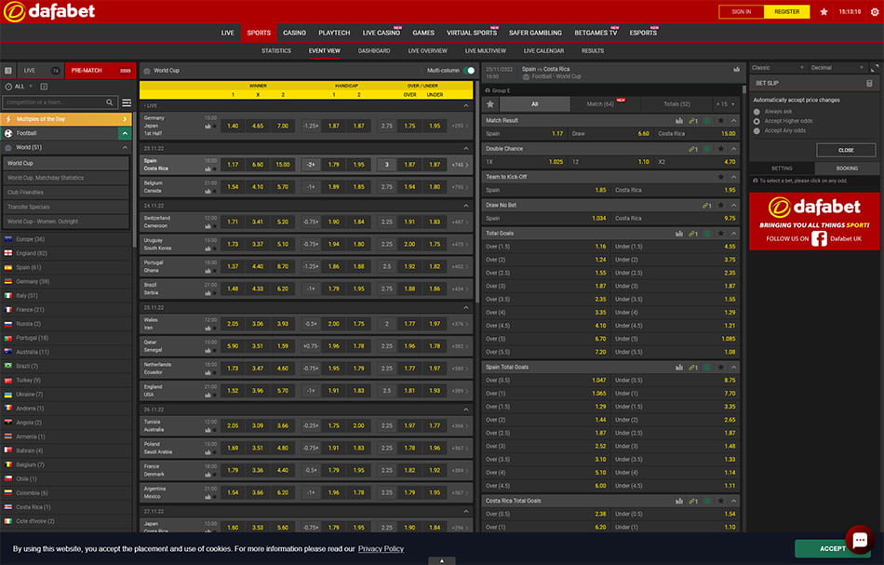Open the Classic view dropdown

pos(777,68)
